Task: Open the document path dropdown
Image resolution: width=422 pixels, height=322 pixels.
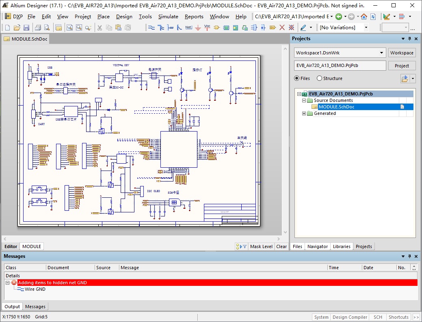Action: (x=331, y=17)
